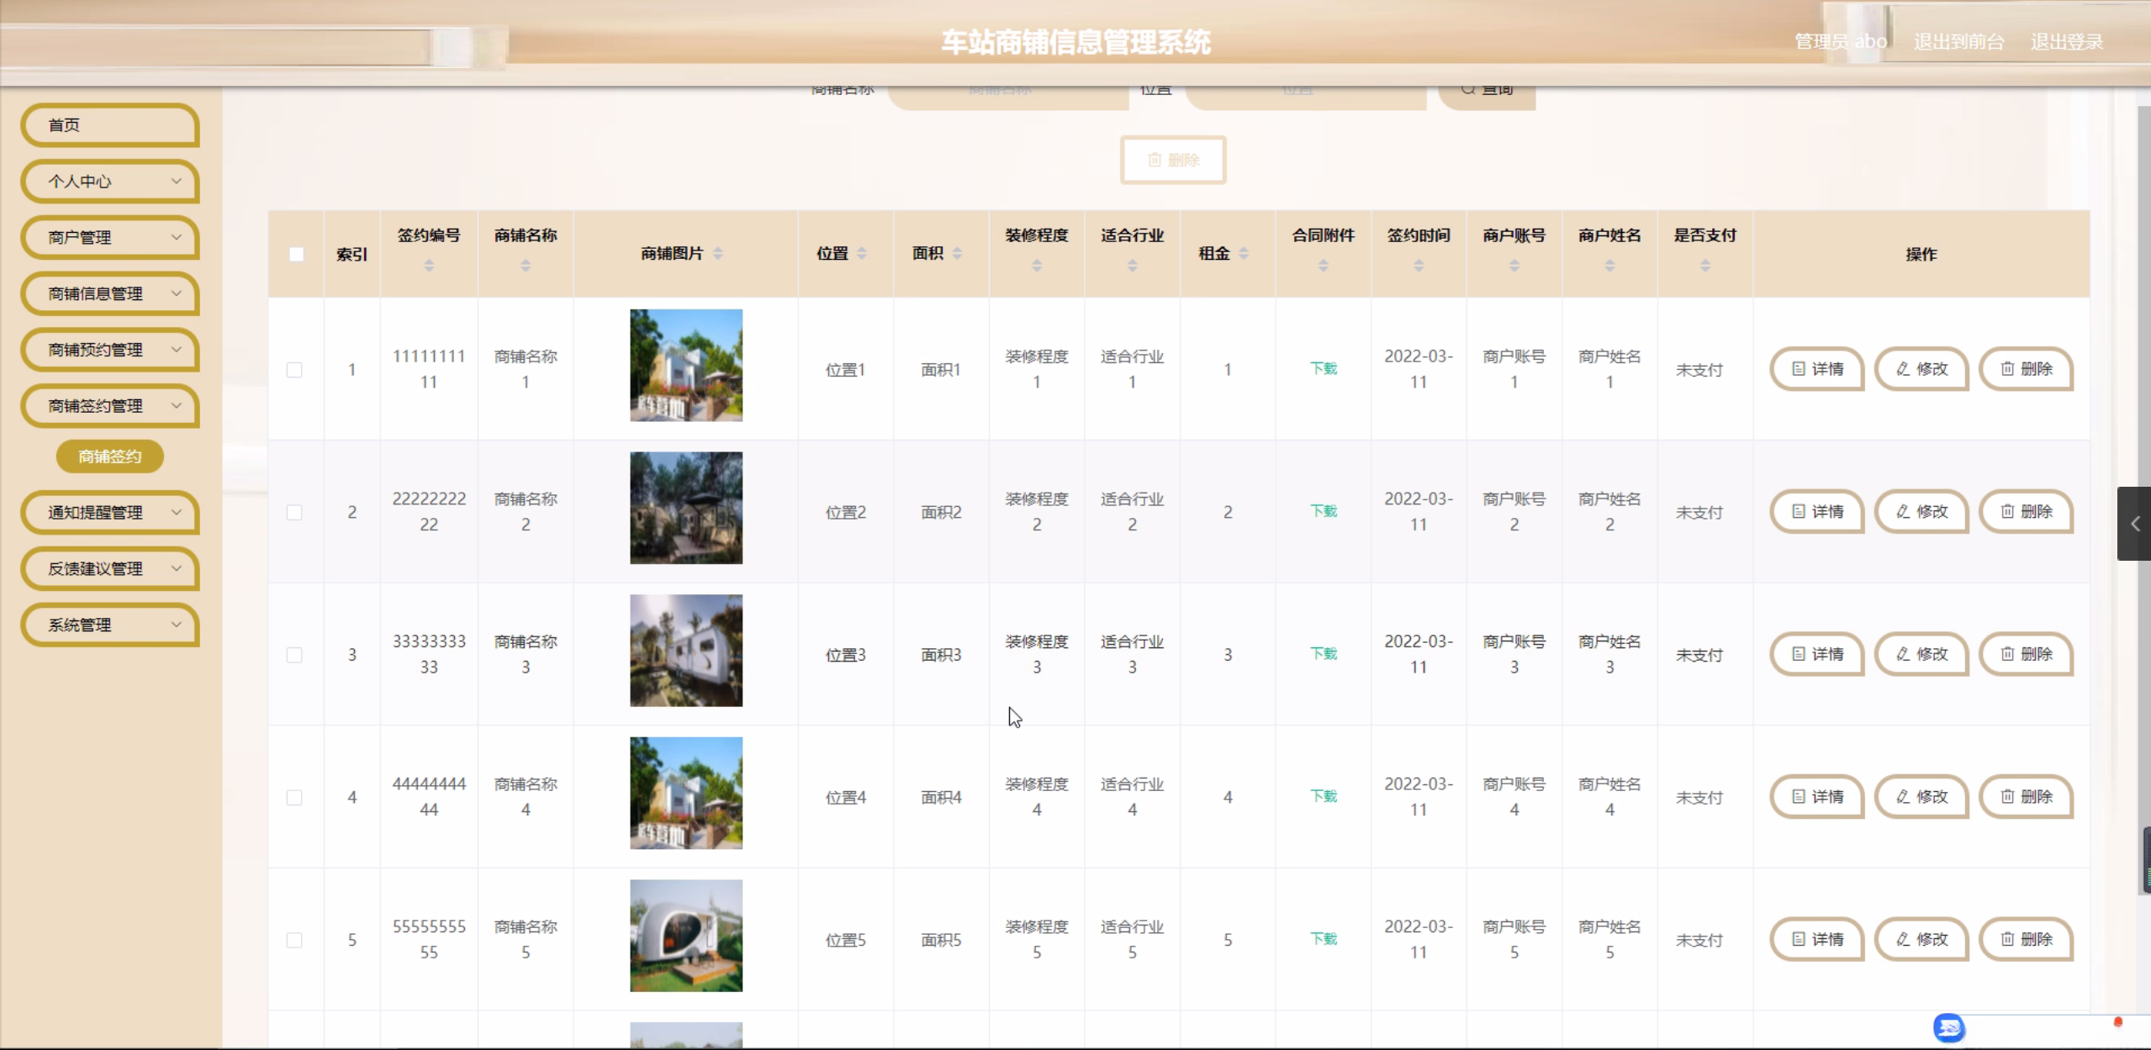Image resolution: width=2151 pixels, height=1050 pixels.
Task: Check the checkbox for row 4
Action: 294,797
